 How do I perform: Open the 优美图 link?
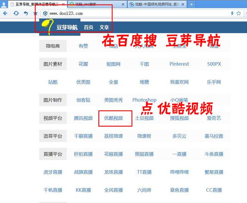pos(83,82)
